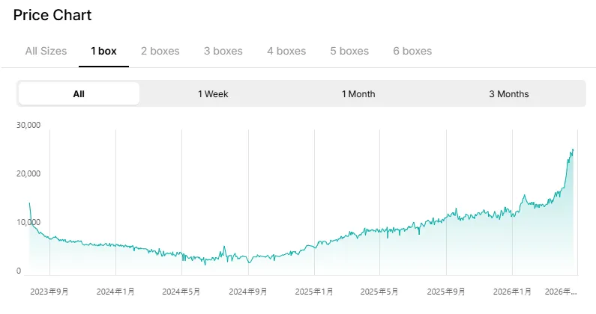Click the 2025年5月 x-axis label
Image resolution: width=596 pixels, height=314 pixels.
[x=380, y=292]
